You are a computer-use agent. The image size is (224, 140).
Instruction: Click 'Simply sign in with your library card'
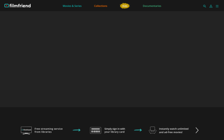point(115,130)
